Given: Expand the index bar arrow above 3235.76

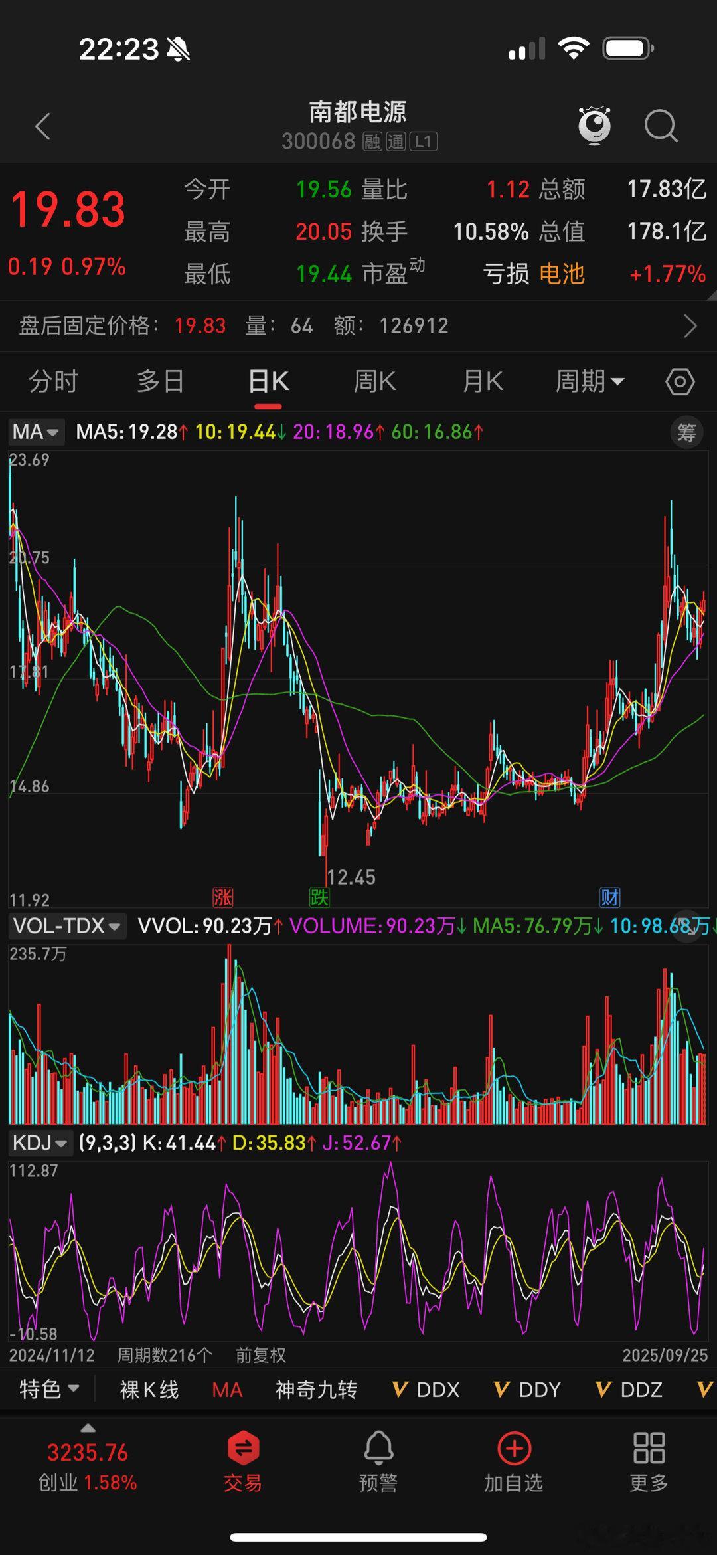Looking at the screenshot, I should [x=88, y=1428].
